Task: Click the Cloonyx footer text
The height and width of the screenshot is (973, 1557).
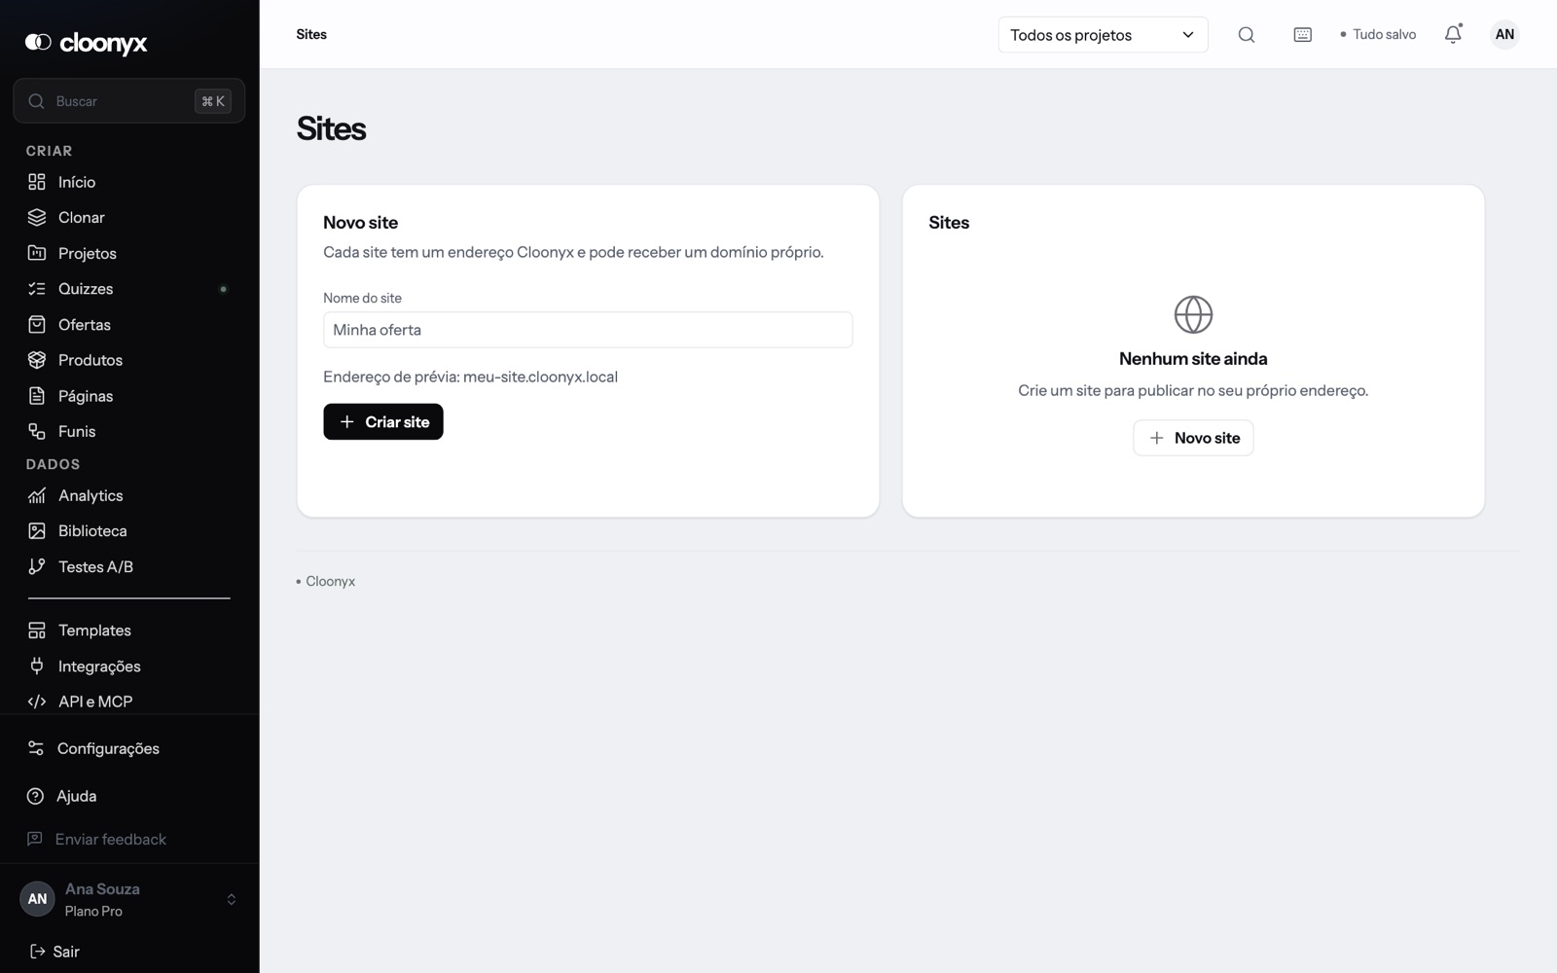Action: (331, 581)
